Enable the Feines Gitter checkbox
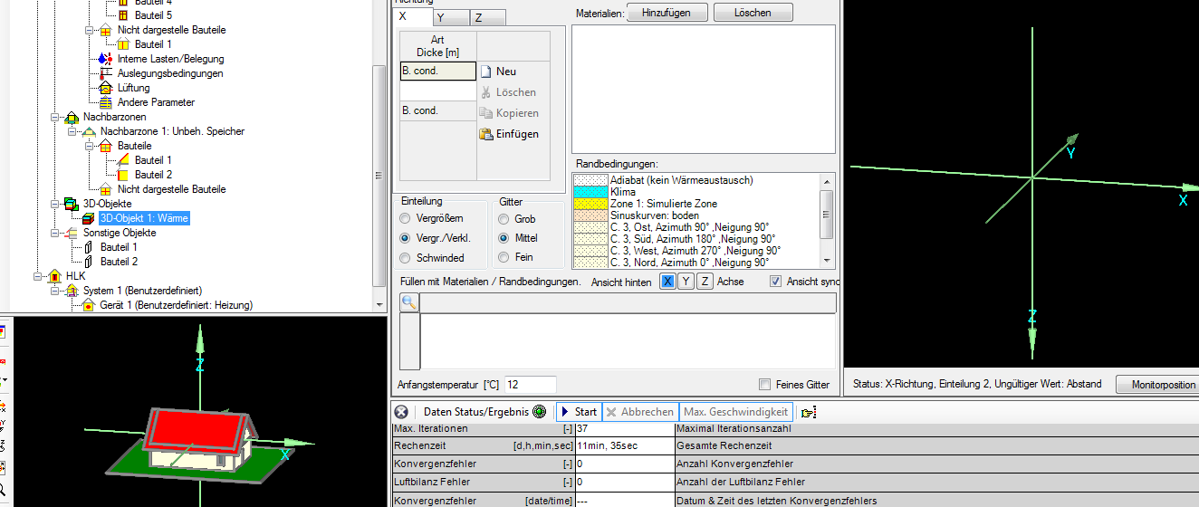 point(765,384)
